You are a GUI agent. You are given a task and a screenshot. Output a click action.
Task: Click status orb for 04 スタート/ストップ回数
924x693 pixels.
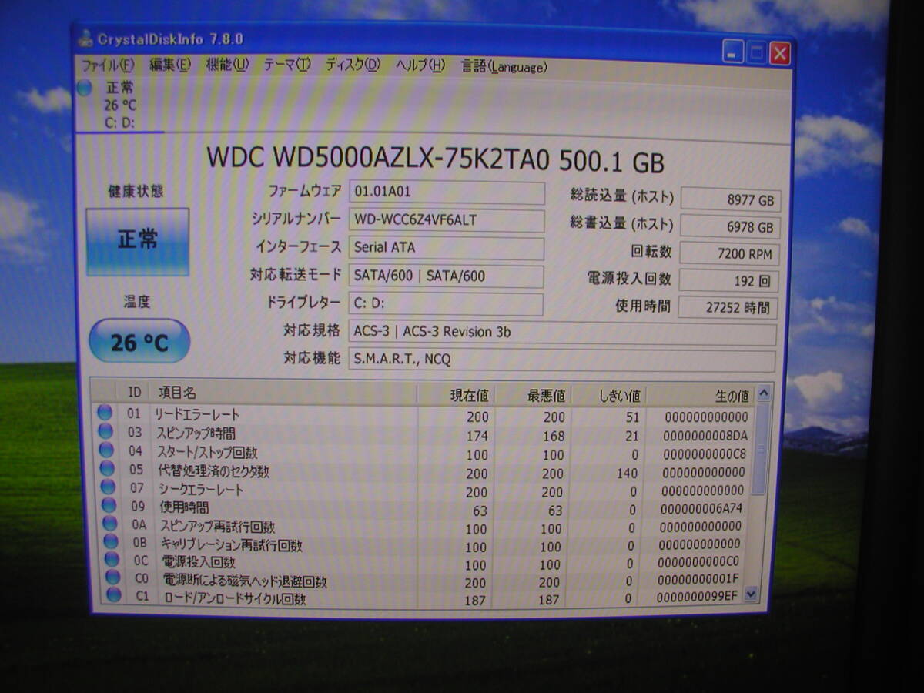[106, 450]
